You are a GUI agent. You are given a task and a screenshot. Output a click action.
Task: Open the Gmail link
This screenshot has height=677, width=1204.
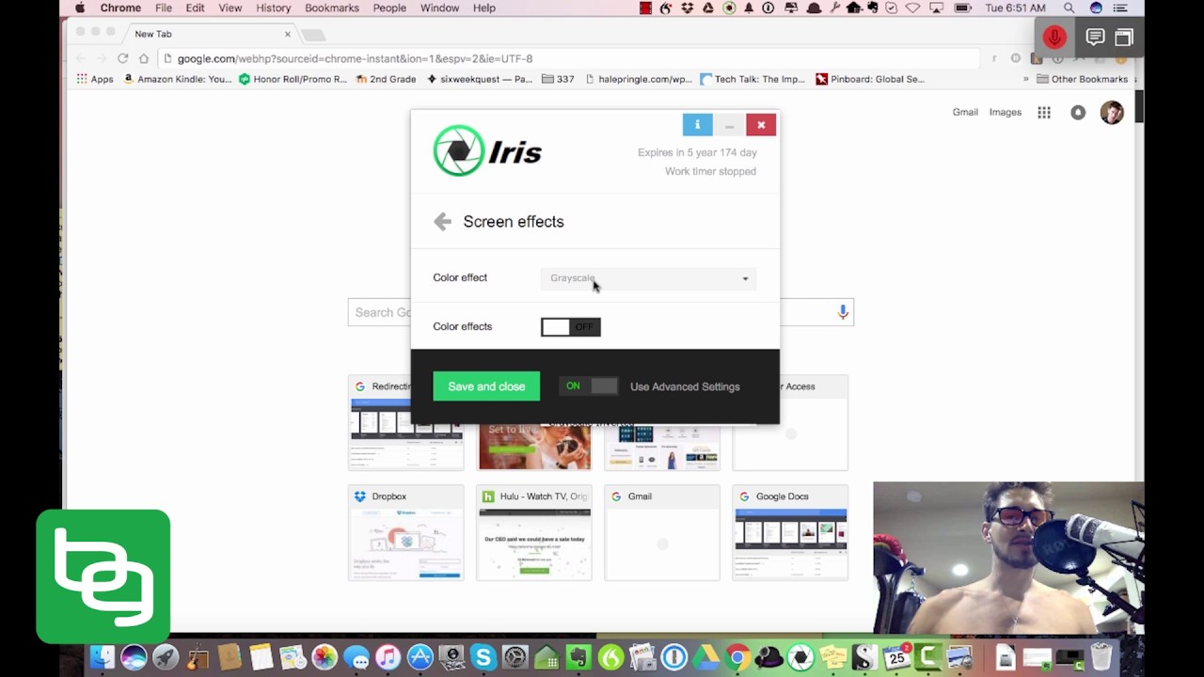[x=965, y=112]
